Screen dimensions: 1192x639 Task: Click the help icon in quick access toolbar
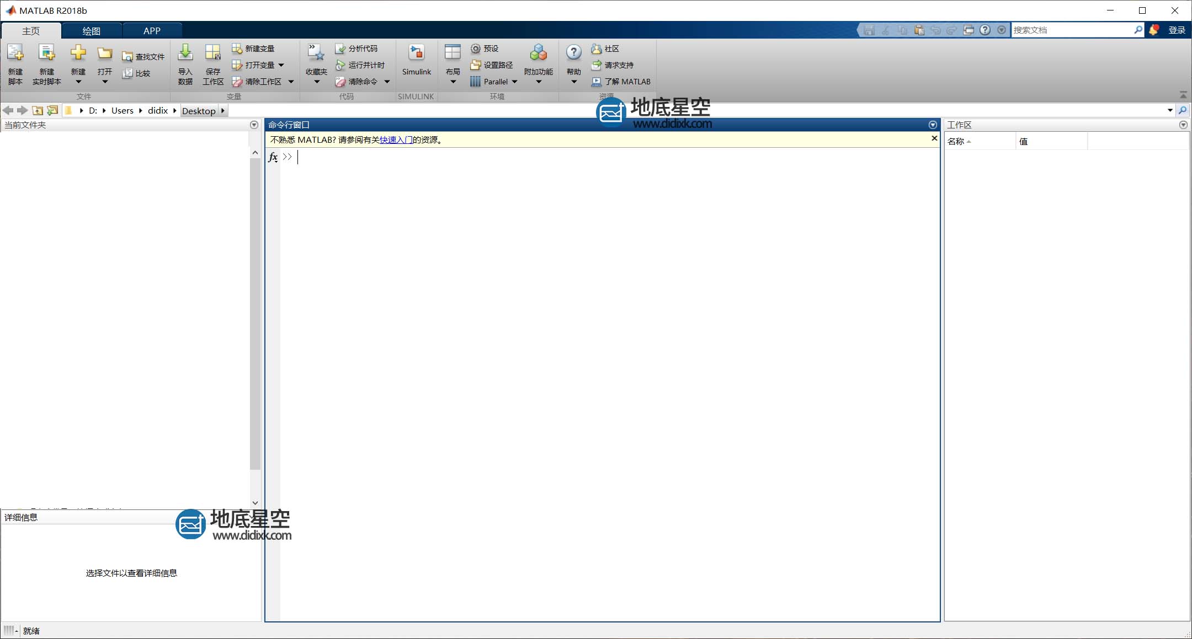[985, 30]
